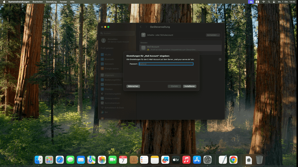The width and height of the screenshot is (298, 167).
Task: Open Google Chrome from the Dock
Action: pos(234,160)
